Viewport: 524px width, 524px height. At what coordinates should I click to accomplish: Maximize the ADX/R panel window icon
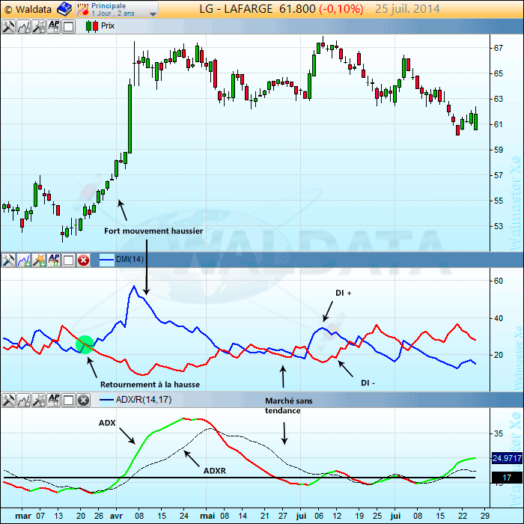click(x=69, y=400)
